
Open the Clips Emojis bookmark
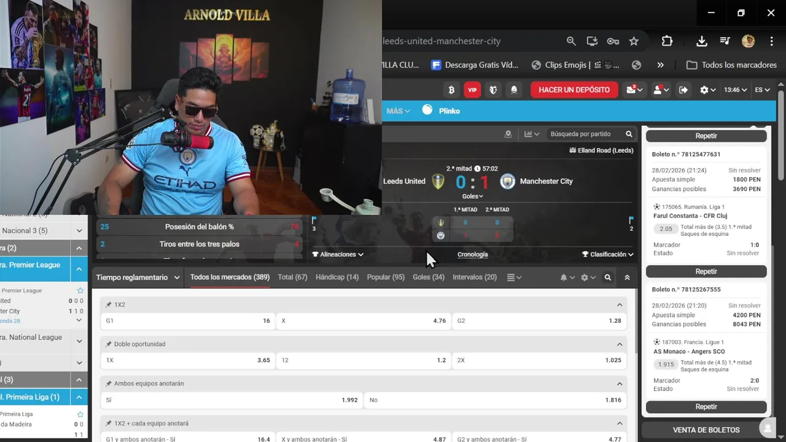(x=575, y=65)
